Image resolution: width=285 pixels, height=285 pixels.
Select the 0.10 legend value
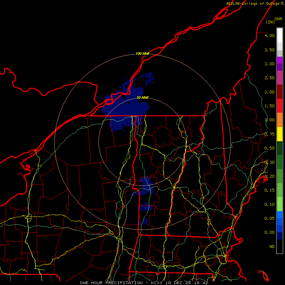269,205
